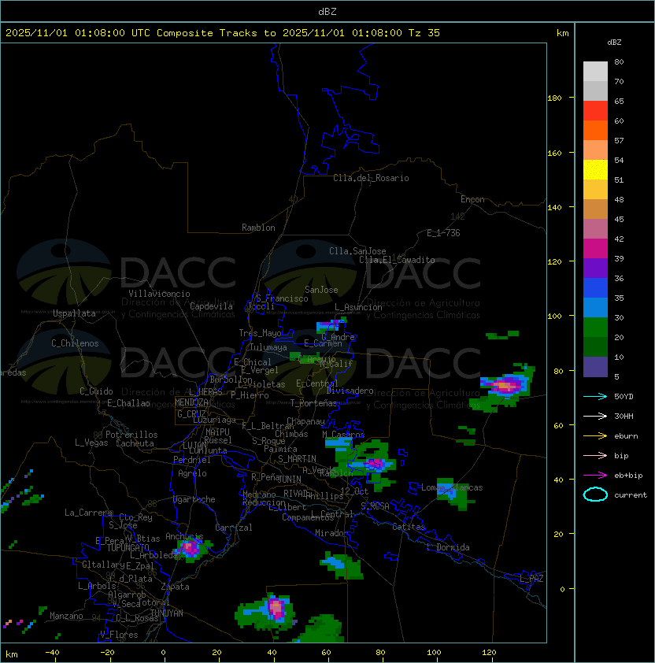Pick the magenta swatch in dBZ scale
Screen dimensions: 655x663
coord(595,249)
